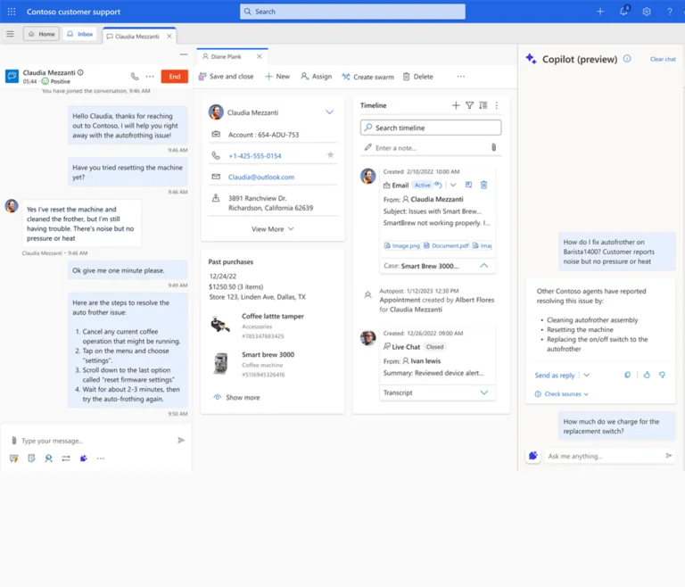
Task: Click the consult agent icon in chat toolbar
Action: pos(48,458)
